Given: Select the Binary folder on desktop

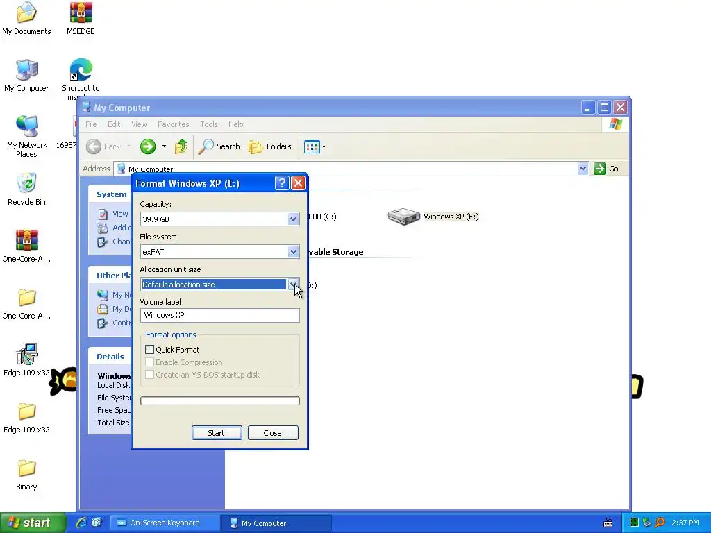Looking at the screenshot, I should [x=27, y=474].
